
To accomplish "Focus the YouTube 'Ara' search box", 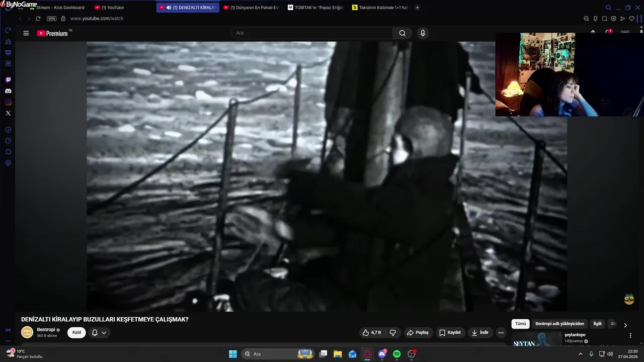I will (312, 33).
